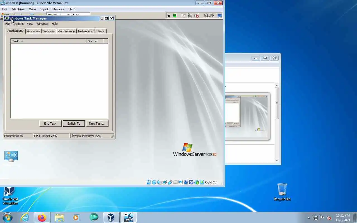Show hidden icons in host system tray
This screenshot has width=357, height=223.
[x=308, y=218]
